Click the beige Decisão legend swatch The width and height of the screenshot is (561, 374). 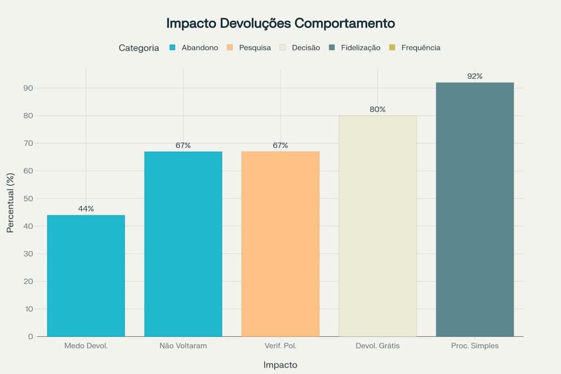283,48
